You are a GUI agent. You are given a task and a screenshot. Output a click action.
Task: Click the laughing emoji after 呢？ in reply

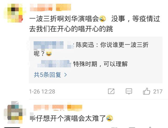[49, 54]
